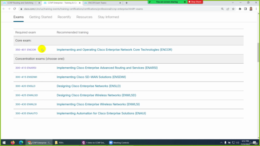Expand the hidden tray icons chevron

pyautogui.click(x=221, y=143)
